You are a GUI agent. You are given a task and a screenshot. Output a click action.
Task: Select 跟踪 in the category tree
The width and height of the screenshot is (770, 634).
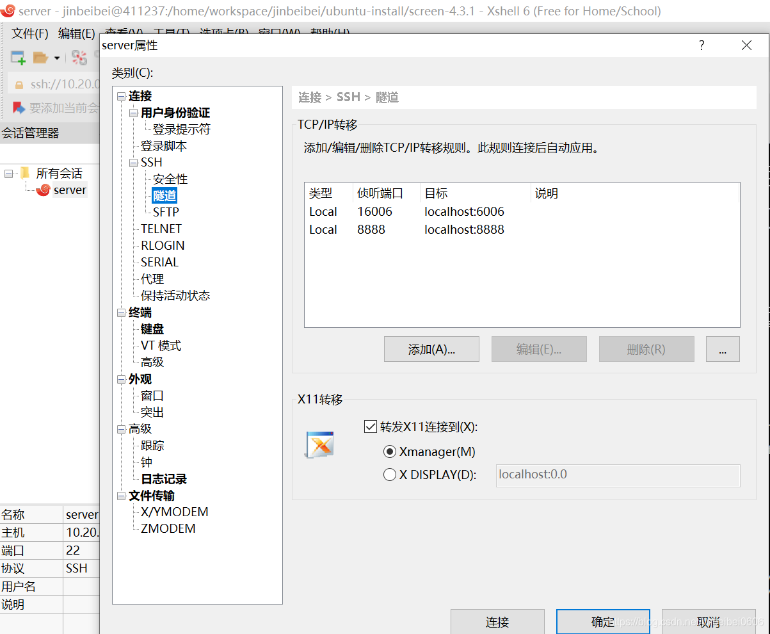coord(152,446)
